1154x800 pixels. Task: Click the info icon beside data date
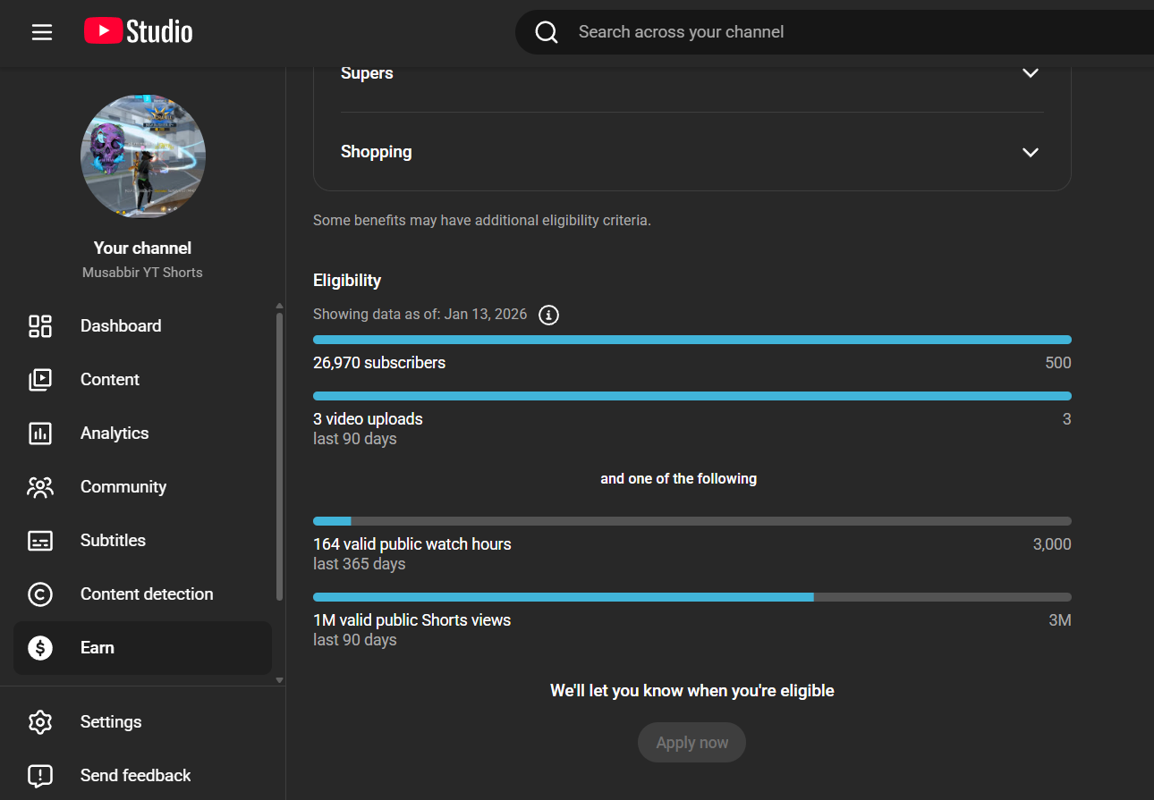(x=548, y=315)
